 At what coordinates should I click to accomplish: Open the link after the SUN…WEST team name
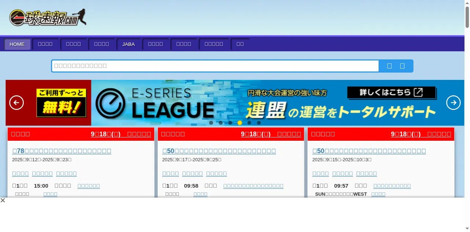pos(378,194)
